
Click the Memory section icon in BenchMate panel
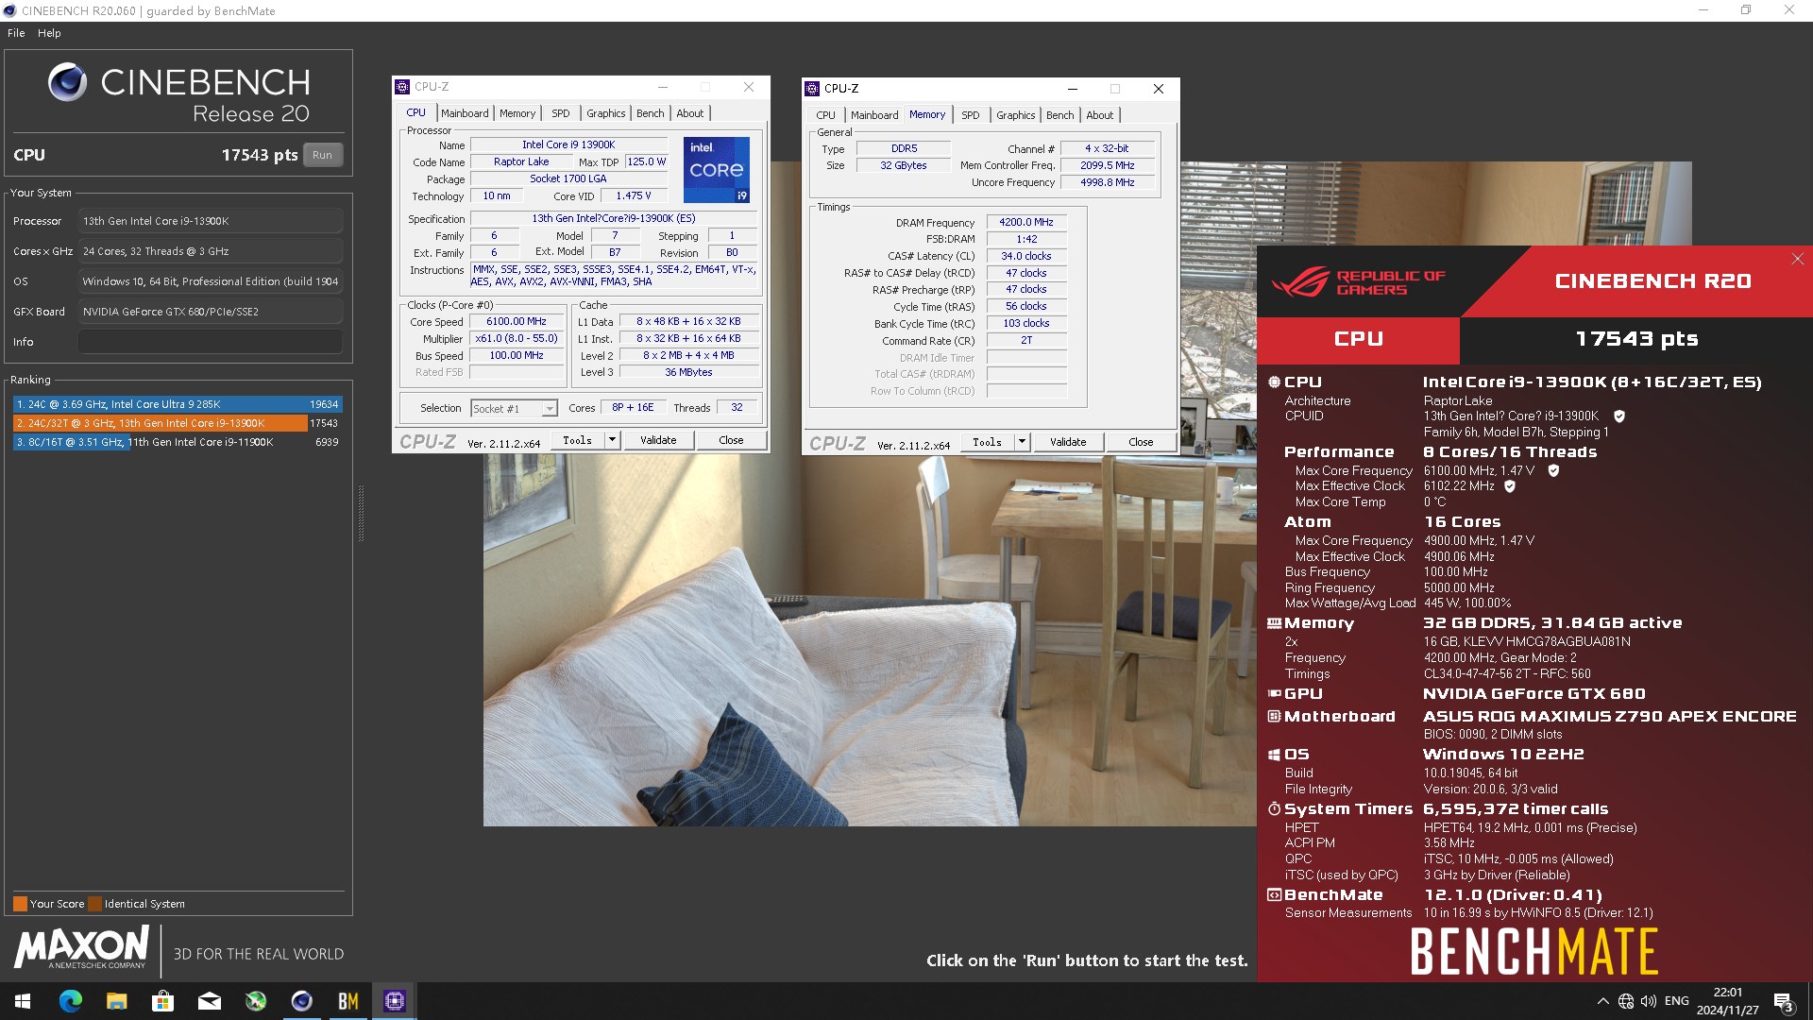click(1274, 623)
